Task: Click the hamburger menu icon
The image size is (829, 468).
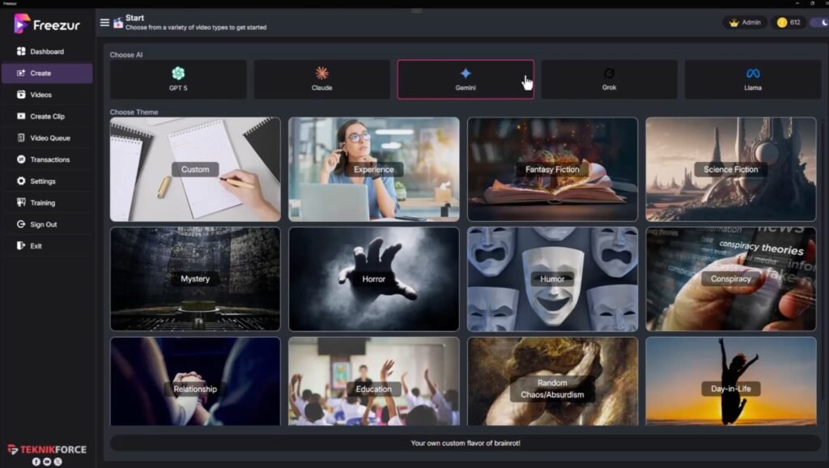Action: click(x=104, y=23)
